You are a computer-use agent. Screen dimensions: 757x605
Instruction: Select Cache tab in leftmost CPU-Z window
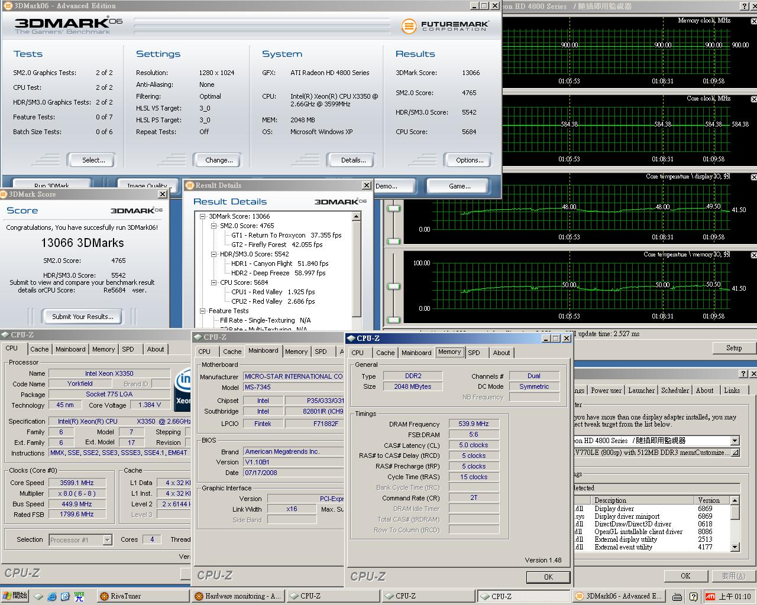click(x=40, y=349)
